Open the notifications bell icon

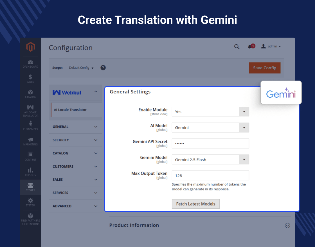click(250, 47)
